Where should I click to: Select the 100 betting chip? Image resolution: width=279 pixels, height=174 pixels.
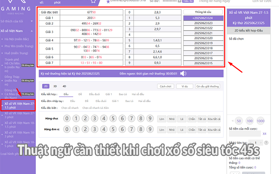click(249, 121)
